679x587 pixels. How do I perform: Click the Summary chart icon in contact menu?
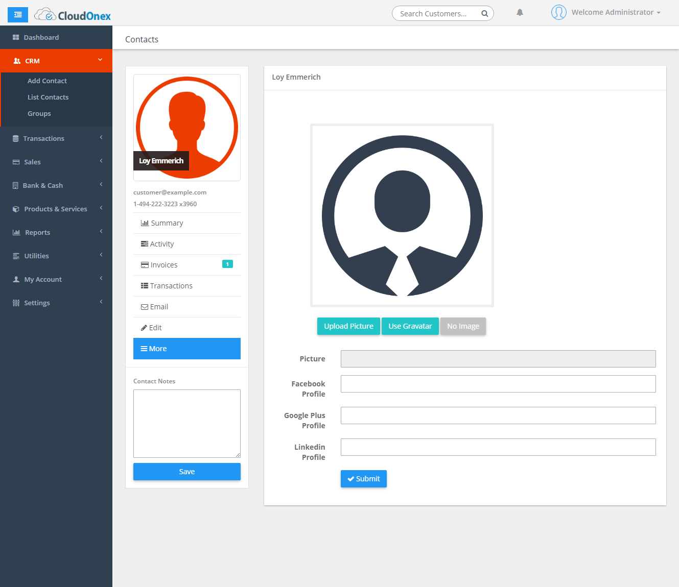click(x=145, y=223)
